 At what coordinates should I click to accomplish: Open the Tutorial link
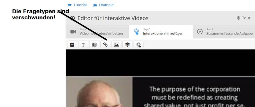77,5
